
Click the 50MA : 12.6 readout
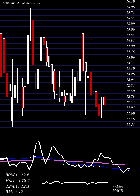[17, 175]
